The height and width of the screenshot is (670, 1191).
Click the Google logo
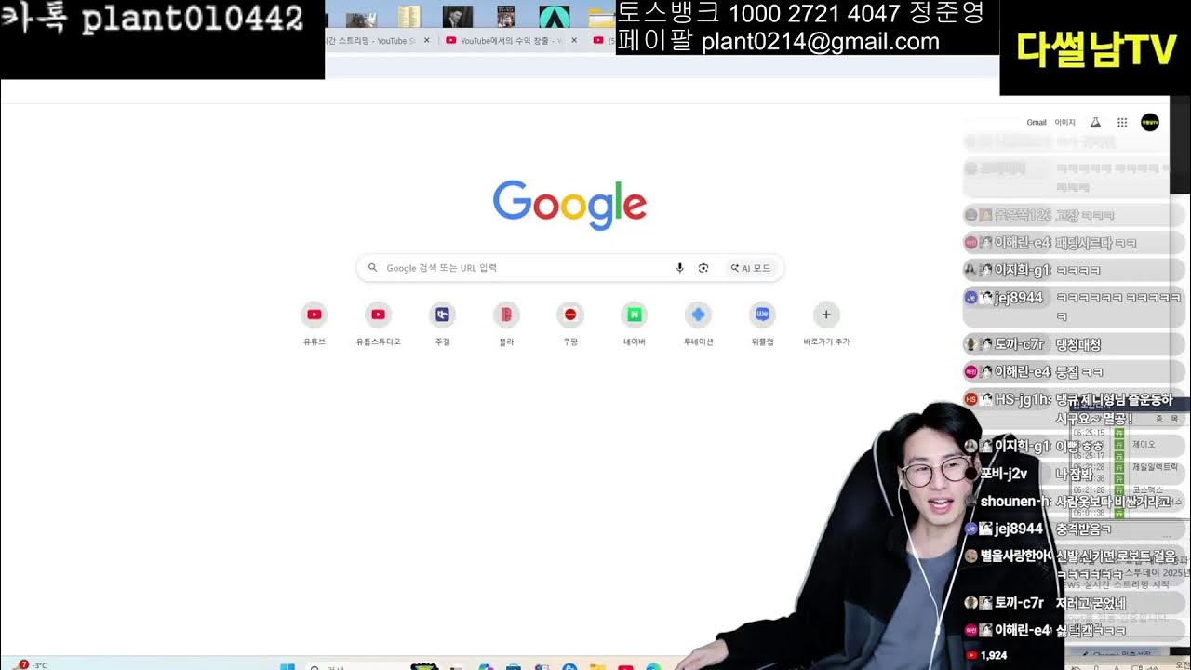569,205
